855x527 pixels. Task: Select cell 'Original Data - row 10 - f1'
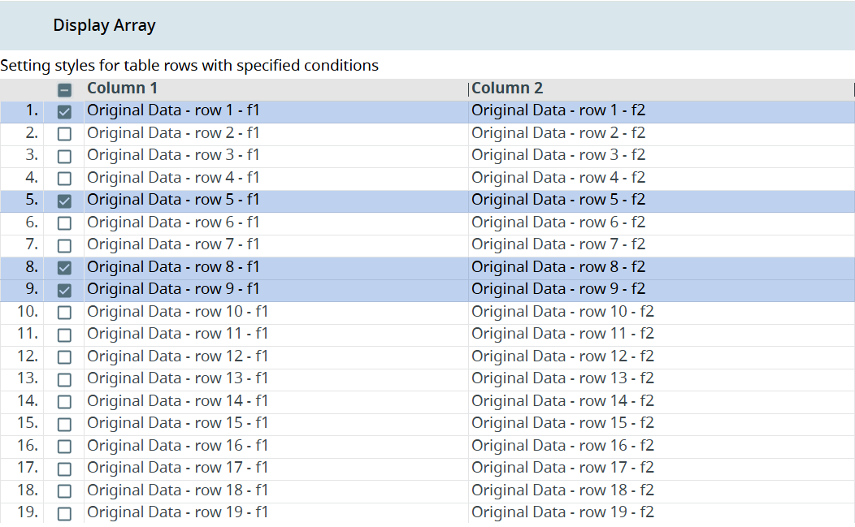pos(177,312)
